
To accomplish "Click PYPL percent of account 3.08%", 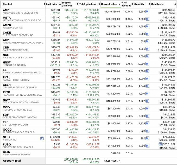I will tap(129, 79).
